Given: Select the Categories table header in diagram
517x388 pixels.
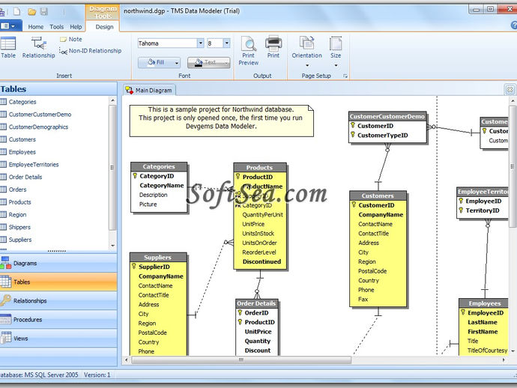Looking at the screenshot, I should [159, 166].
